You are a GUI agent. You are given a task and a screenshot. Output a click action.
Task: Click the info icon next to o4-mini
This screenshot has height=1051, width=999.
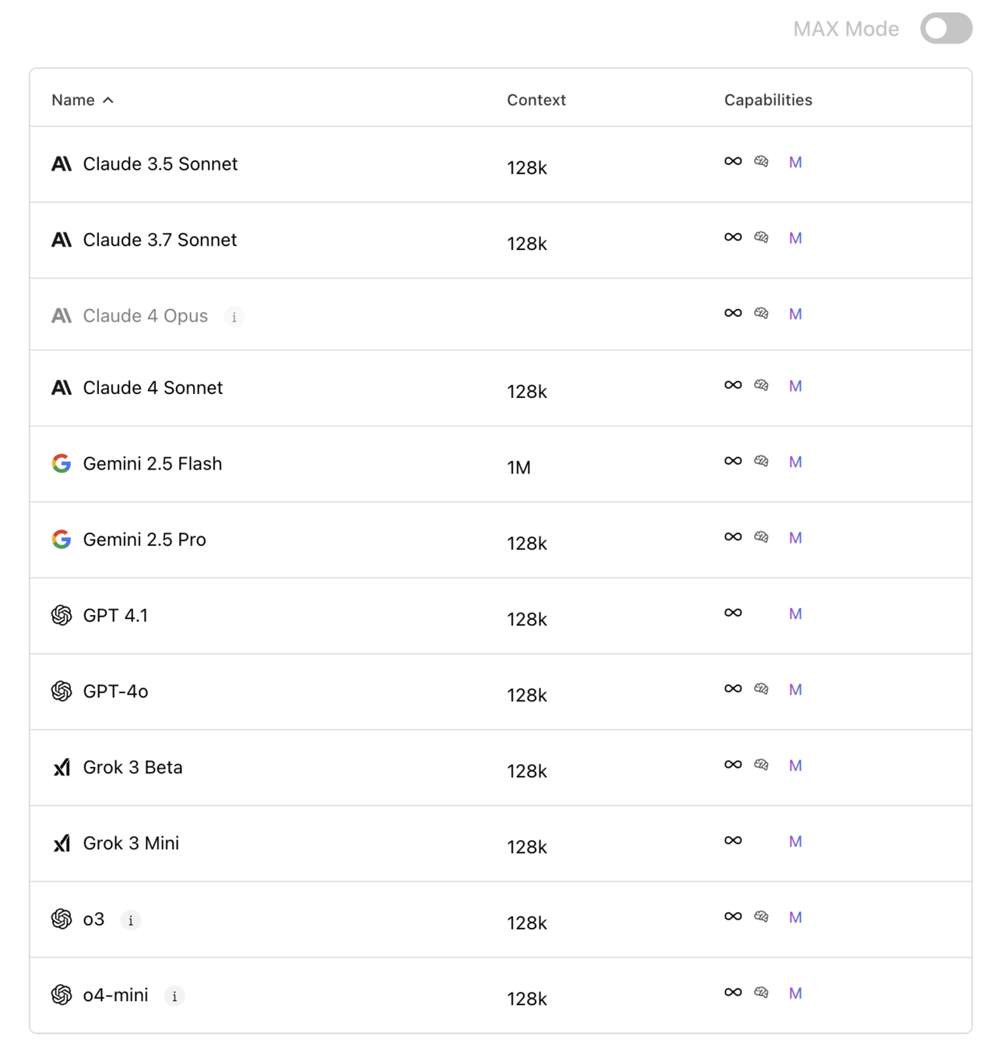174,996
